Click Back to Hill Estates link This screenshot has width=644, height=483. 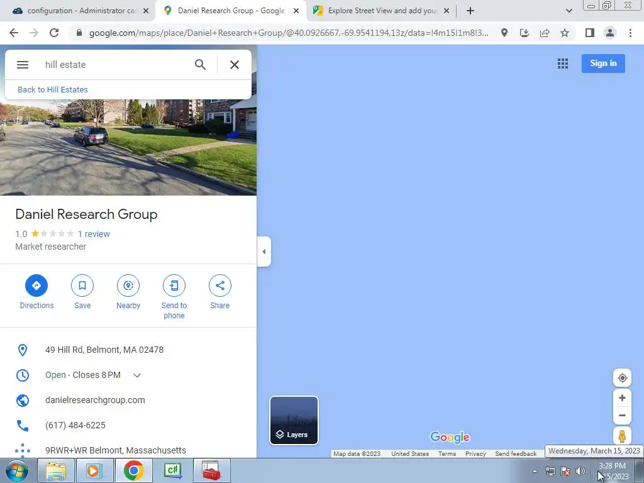coord(53,89)
